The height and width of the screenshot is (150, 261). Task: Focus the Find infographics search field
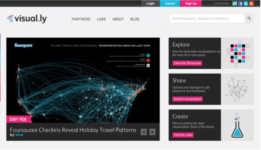click(207, 18)
